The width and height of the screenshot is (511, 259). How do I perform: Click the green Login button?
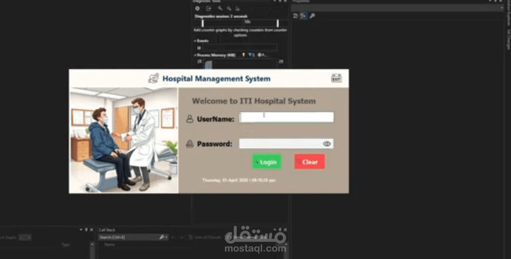click(x=267, y=162)
